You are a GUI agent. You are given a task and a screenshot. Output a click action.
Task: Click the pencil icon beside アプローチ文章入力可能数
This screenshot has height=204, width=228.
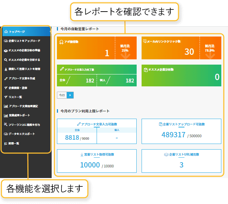coord(79,124)
